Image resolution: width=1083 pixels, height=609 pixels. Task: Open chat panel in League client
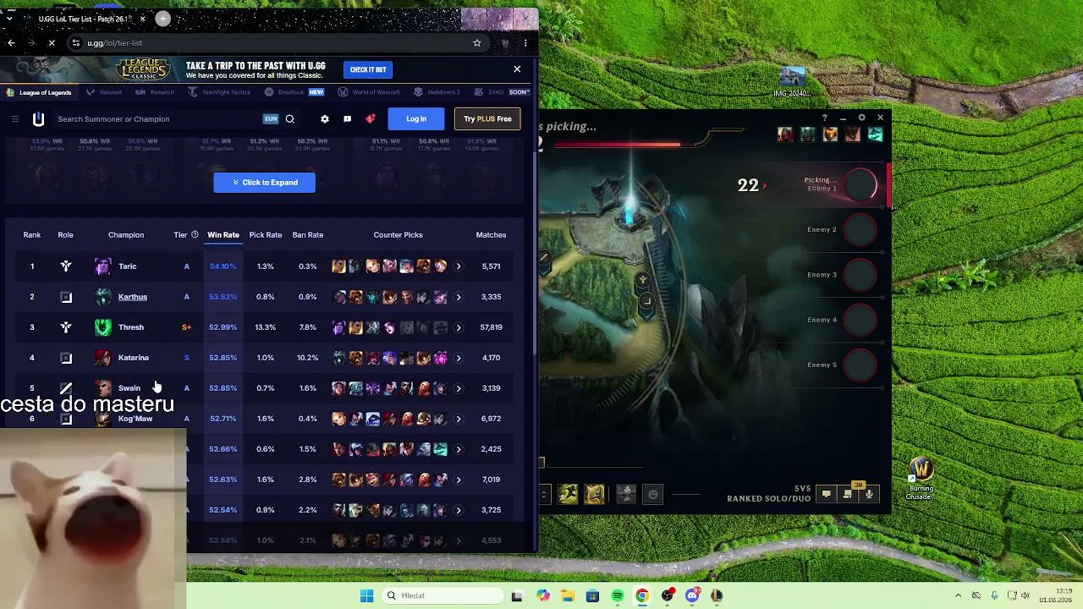(x=827, y=494)
